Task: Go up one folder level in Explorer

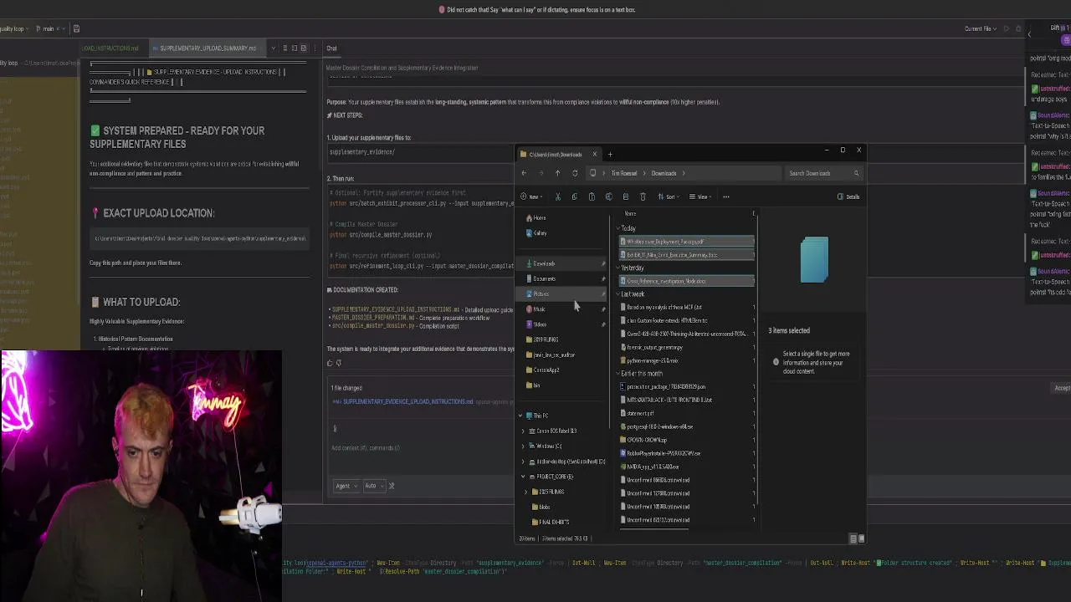Action: pyautogui.click(x=557, y=173)
